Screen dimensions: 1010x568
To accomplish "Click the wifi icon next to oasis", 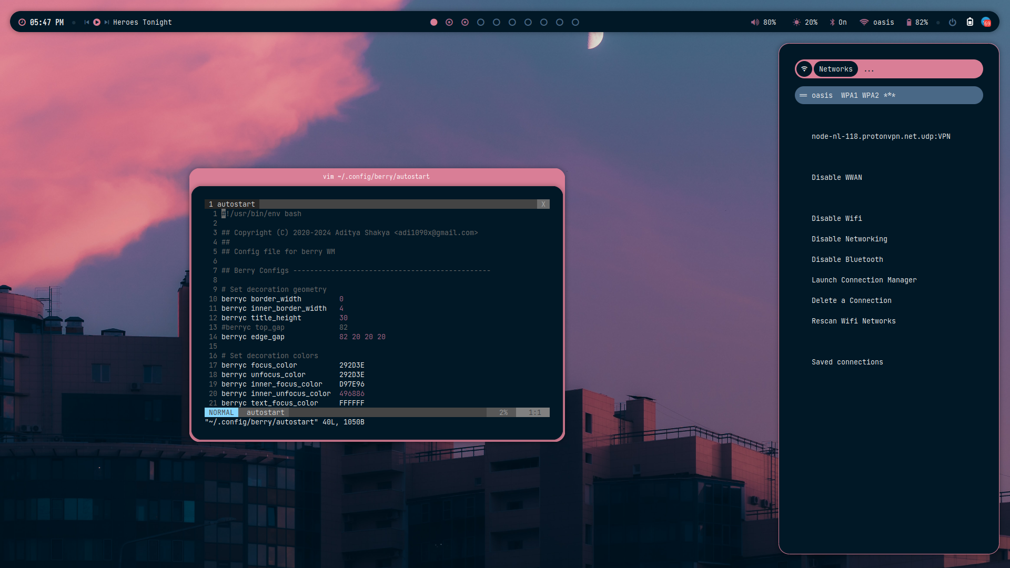I will coord(864,22).
